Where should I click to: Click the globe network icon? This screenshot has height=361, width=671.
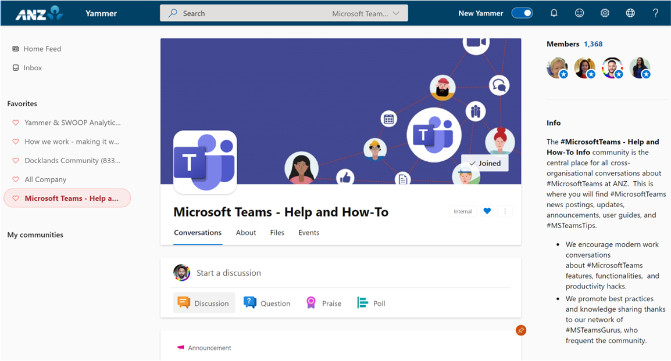click(630, 13)
